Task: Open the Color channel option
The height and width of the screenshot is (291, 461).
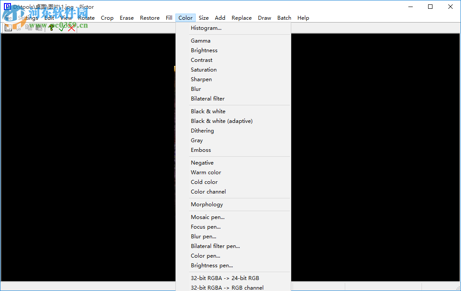Action: tap(233, 192)
